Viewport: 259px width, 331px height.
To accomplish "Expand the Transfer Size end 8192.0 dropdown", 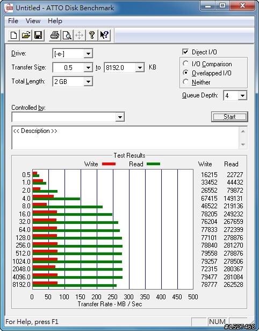I will pos(140,68).
